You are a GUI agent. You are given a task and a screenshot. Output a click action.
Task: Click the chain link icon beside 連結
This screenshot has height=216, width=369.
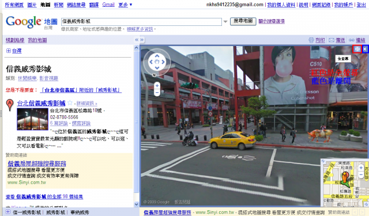[352, 40]
